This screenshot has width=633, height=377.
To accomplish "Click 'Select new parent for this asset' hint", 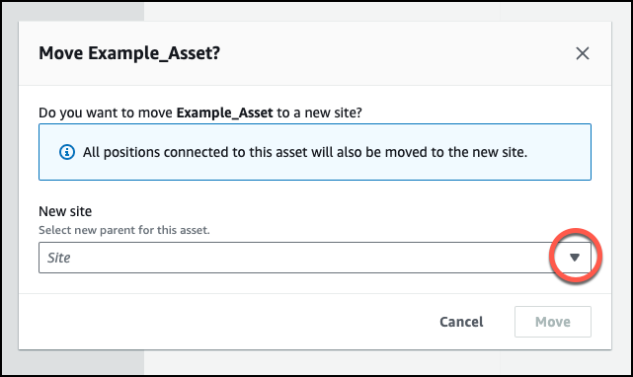I will point(124,230).
